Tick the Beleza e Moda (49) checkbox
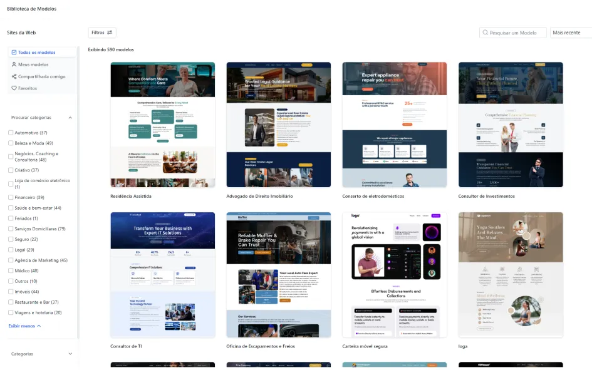The width and height of the screenshot is (592, 370). [x=11, y=143]
